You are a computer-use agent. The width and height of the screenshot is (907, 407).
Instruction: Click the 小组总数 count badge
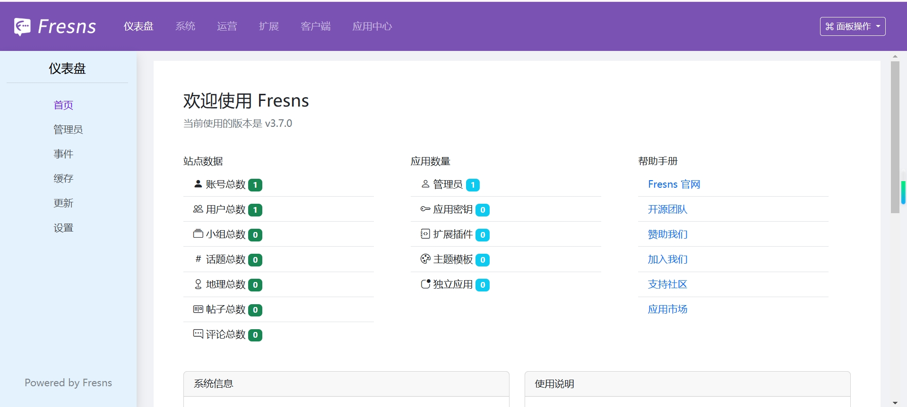tap(255, 235)
